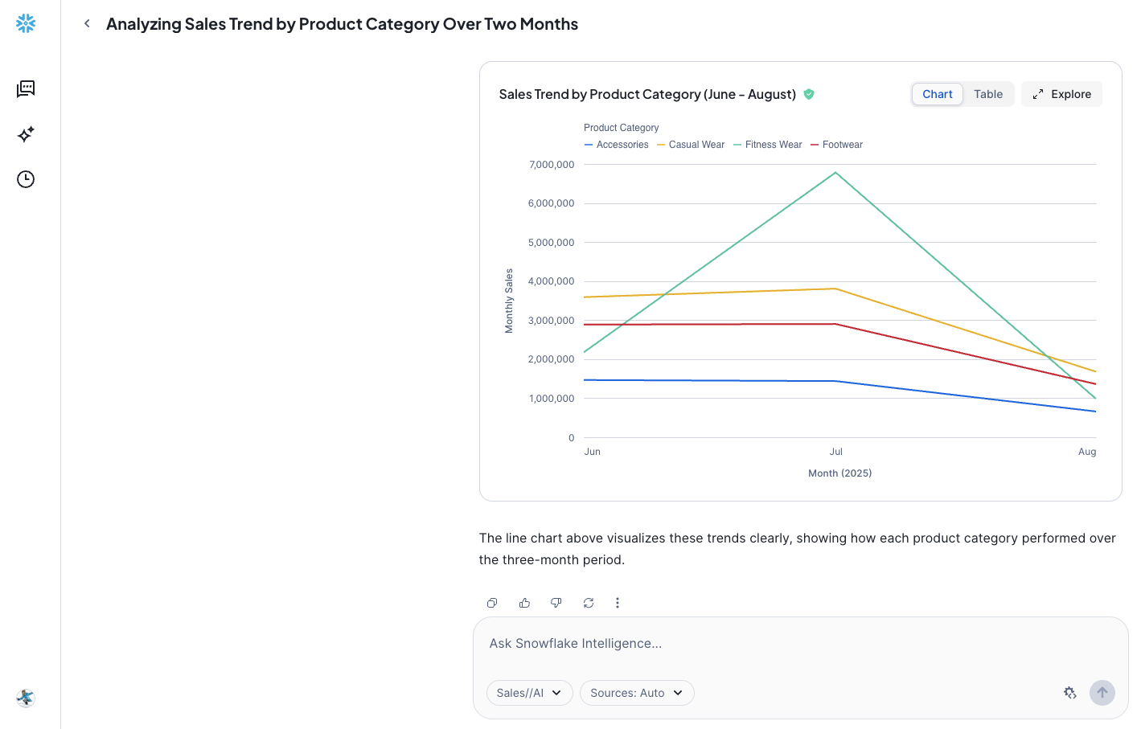Copy the response with copy icon

click(492, 603)
